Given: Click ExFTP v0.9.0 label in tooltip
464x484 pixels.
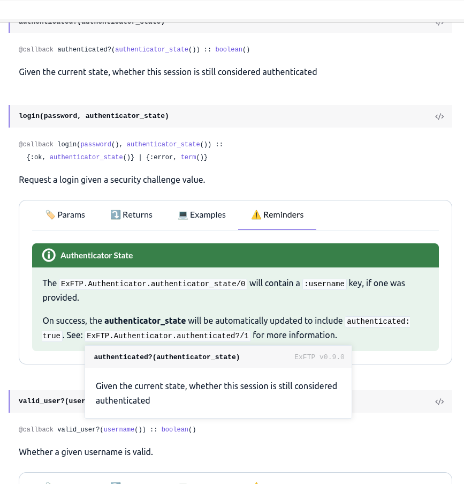Looking at the screenshot, I should [x=320, y=357].
